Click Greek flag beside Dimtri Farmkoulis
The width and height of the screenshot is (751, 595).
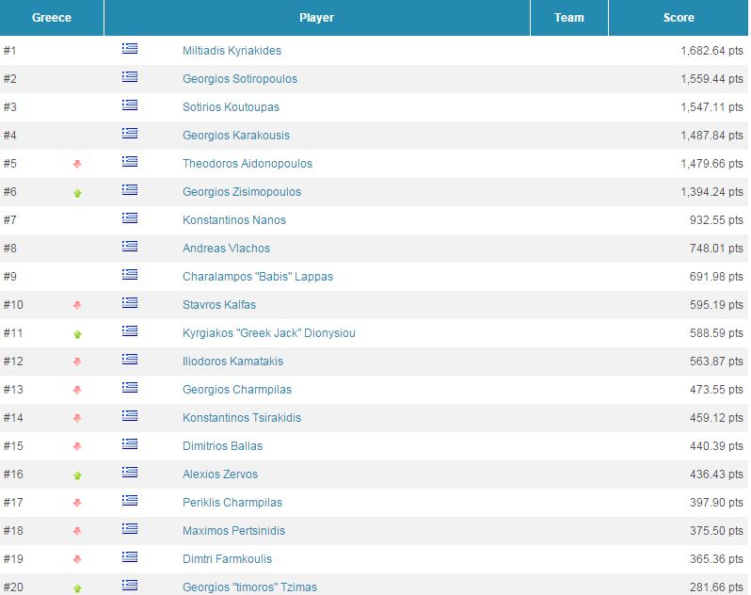click(130, 557)
